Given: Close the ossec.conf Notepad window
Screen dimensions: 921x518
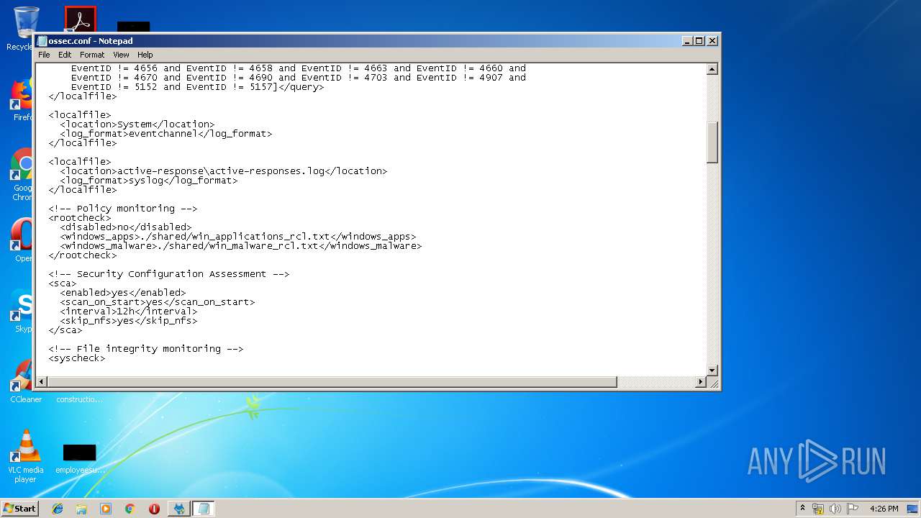Looking at the screenshot, I should [x=712, y=41].
